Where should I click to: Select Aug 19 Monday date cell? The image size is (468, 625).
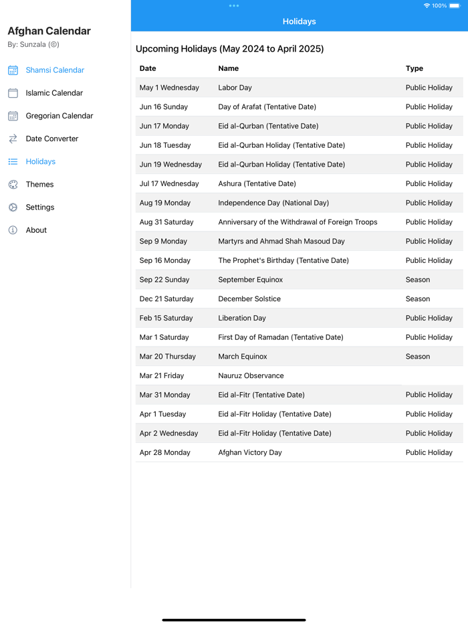pyautogui.click(x=165, y=203)
